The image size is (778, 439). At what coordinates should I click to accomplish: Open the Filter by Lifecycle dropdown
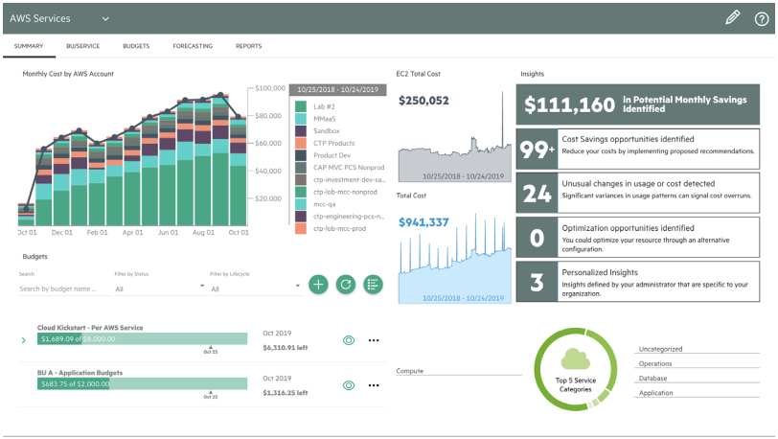coord(254,288)
